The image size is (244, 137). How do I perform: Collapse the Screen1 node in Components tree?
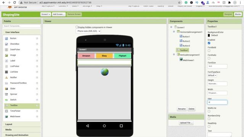pos(171,27)
